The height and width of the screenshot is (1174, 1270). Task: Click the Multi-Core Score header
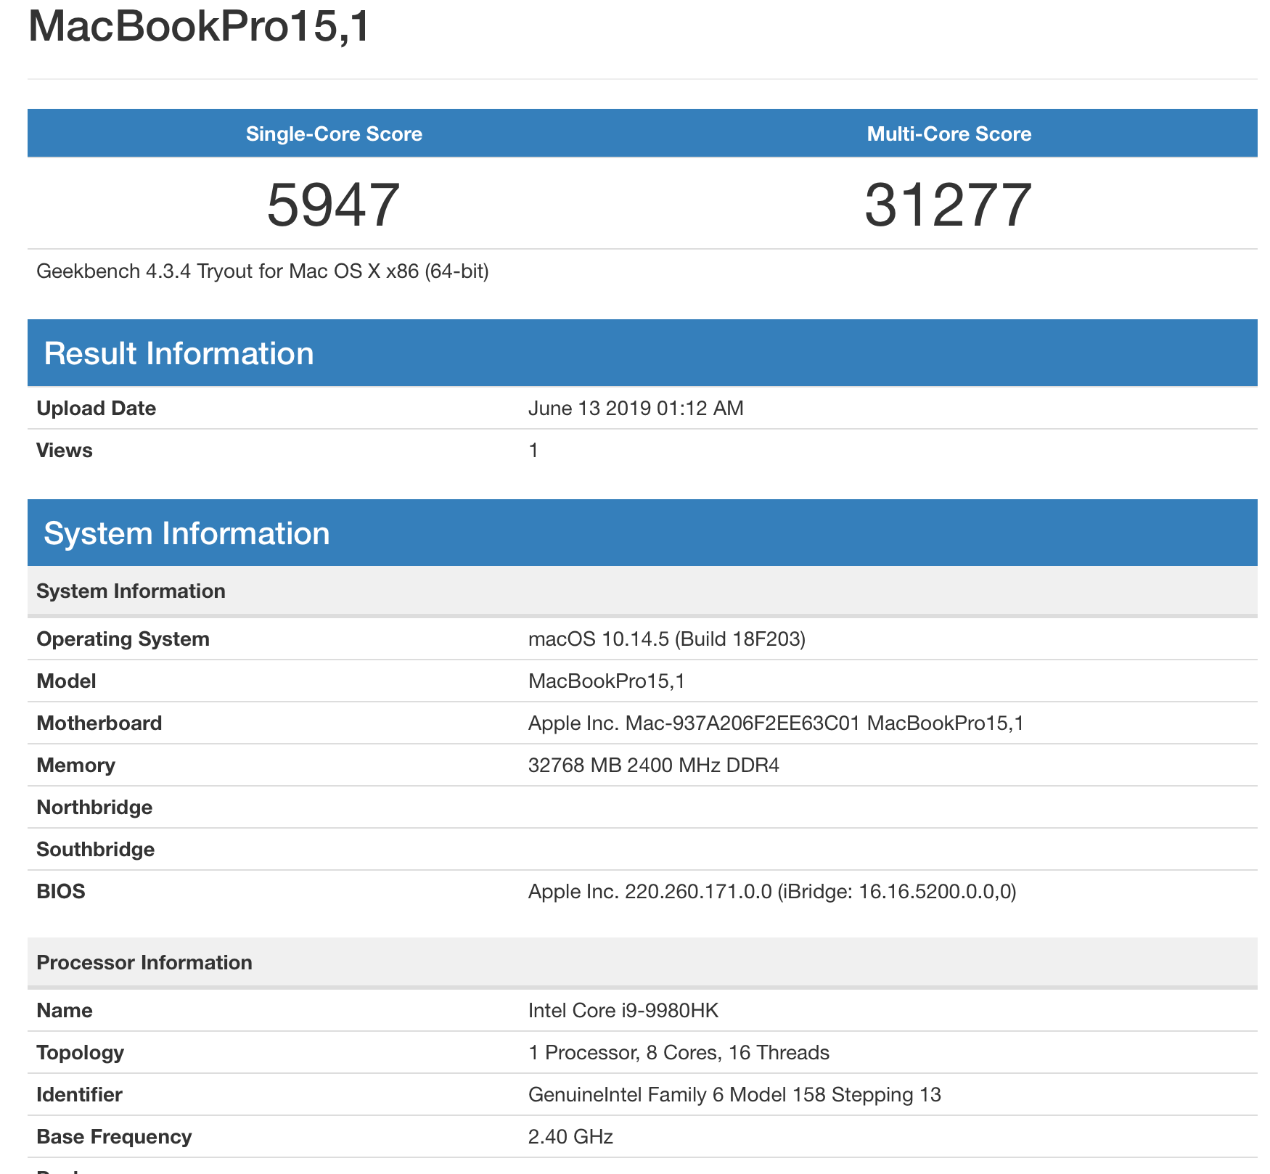[949, 134]
